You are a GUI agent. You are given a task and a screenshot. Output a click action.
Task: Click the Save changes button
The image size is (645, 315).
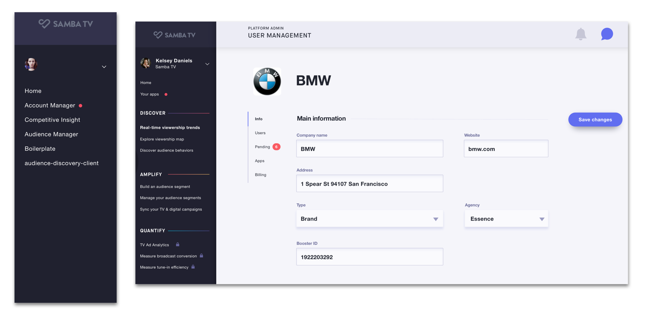point(595,120)
